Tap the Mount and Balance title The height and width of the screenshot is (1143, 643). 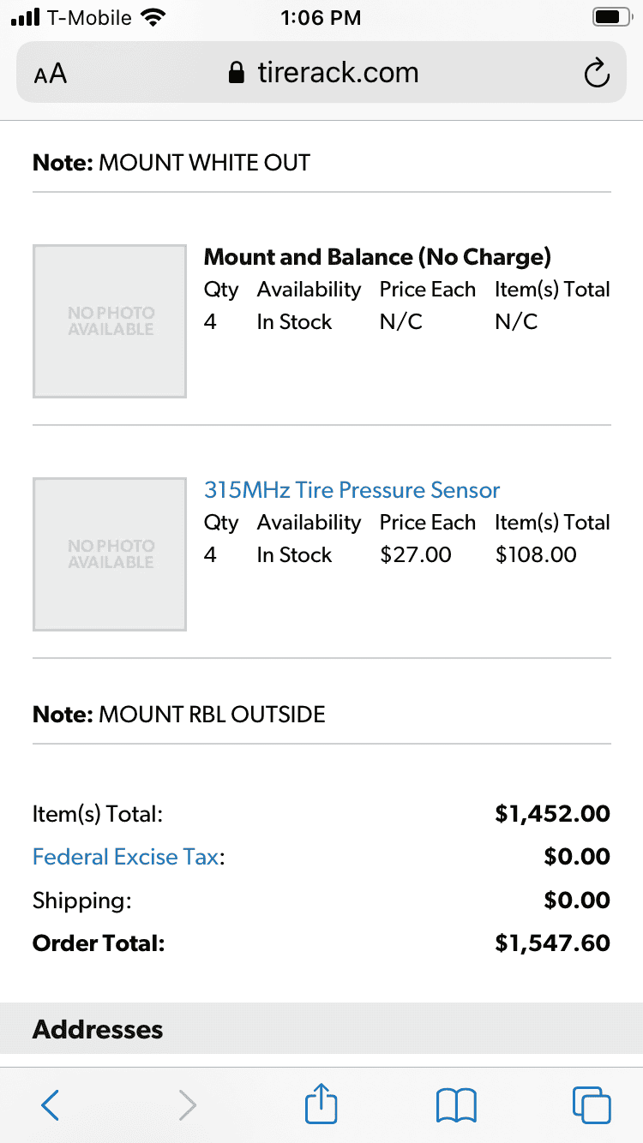(x=377, y=257)
